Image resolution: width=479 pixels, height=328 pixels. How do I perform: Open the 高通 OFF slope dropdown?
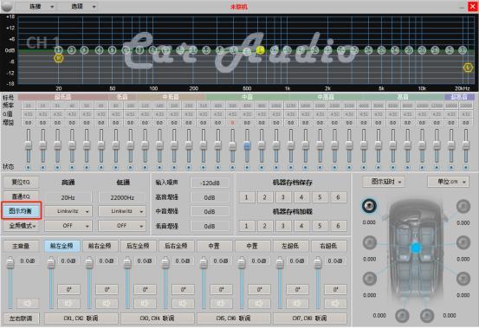[68, 226]
